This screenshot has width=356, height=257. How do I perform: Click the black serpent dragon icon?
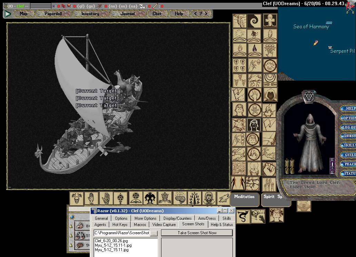click(243, 216)
